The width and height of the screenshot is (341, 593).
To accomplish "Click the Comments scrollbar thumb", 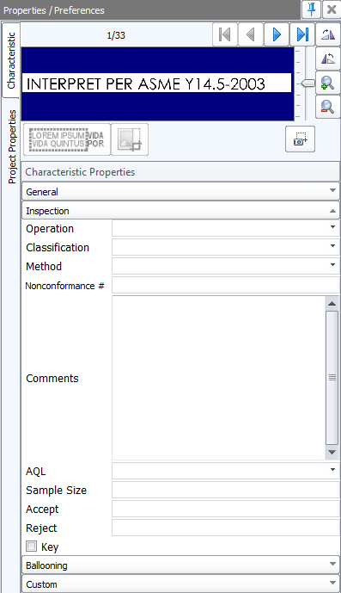I will [332, 378].
